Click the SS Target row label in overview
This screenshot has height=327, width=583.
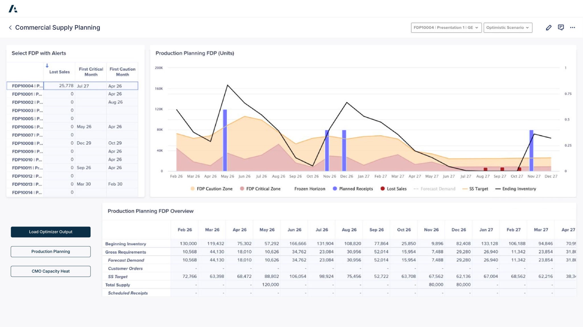[118, 277]
